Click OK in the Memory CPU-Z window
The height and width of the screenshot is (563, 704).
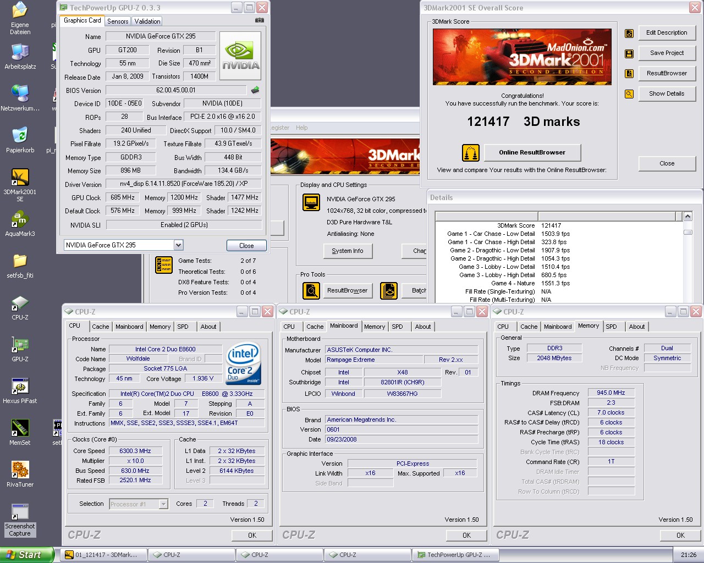(680, 536)
